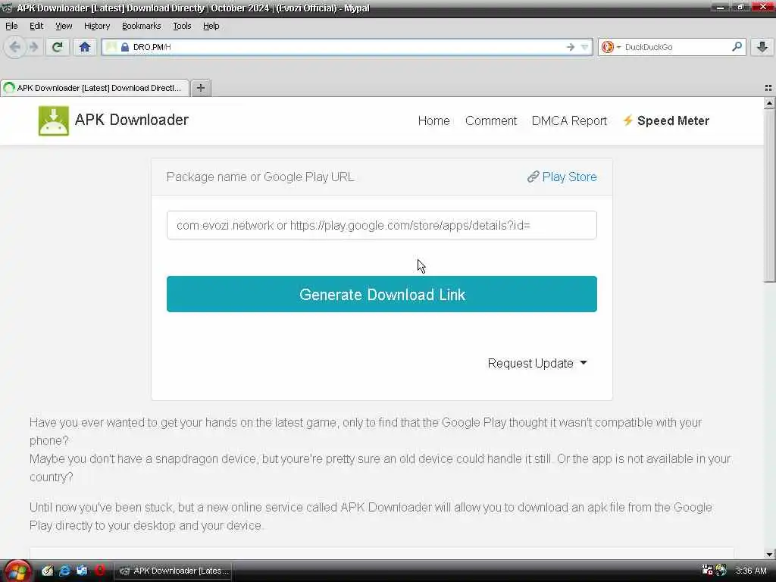The height and width of the screenshot is (582, 776).
Task: Reload the current page
Action: [57, 47]
